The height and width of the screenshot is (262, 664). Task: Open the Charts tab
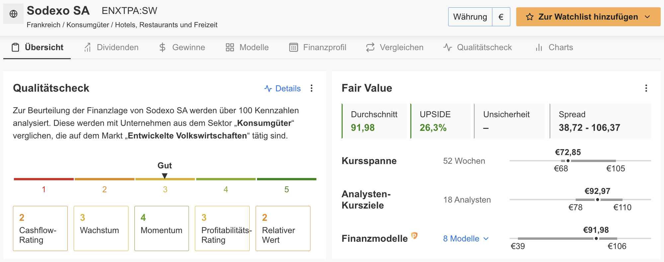pos(554,47)
